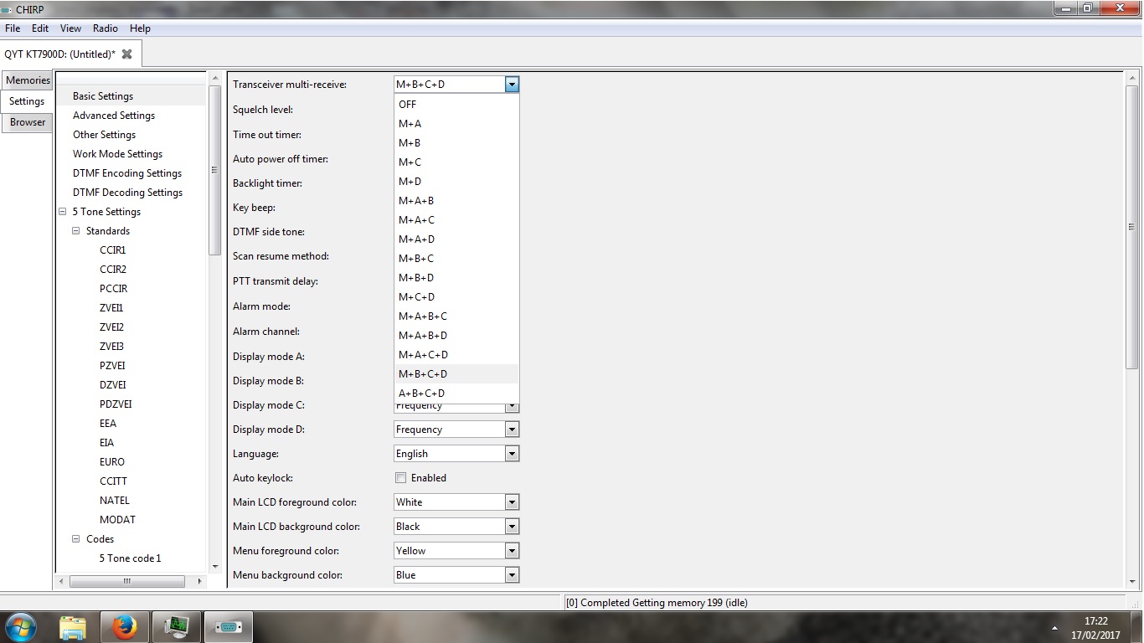Click the Show desktop button

[x=1137, y=627]
